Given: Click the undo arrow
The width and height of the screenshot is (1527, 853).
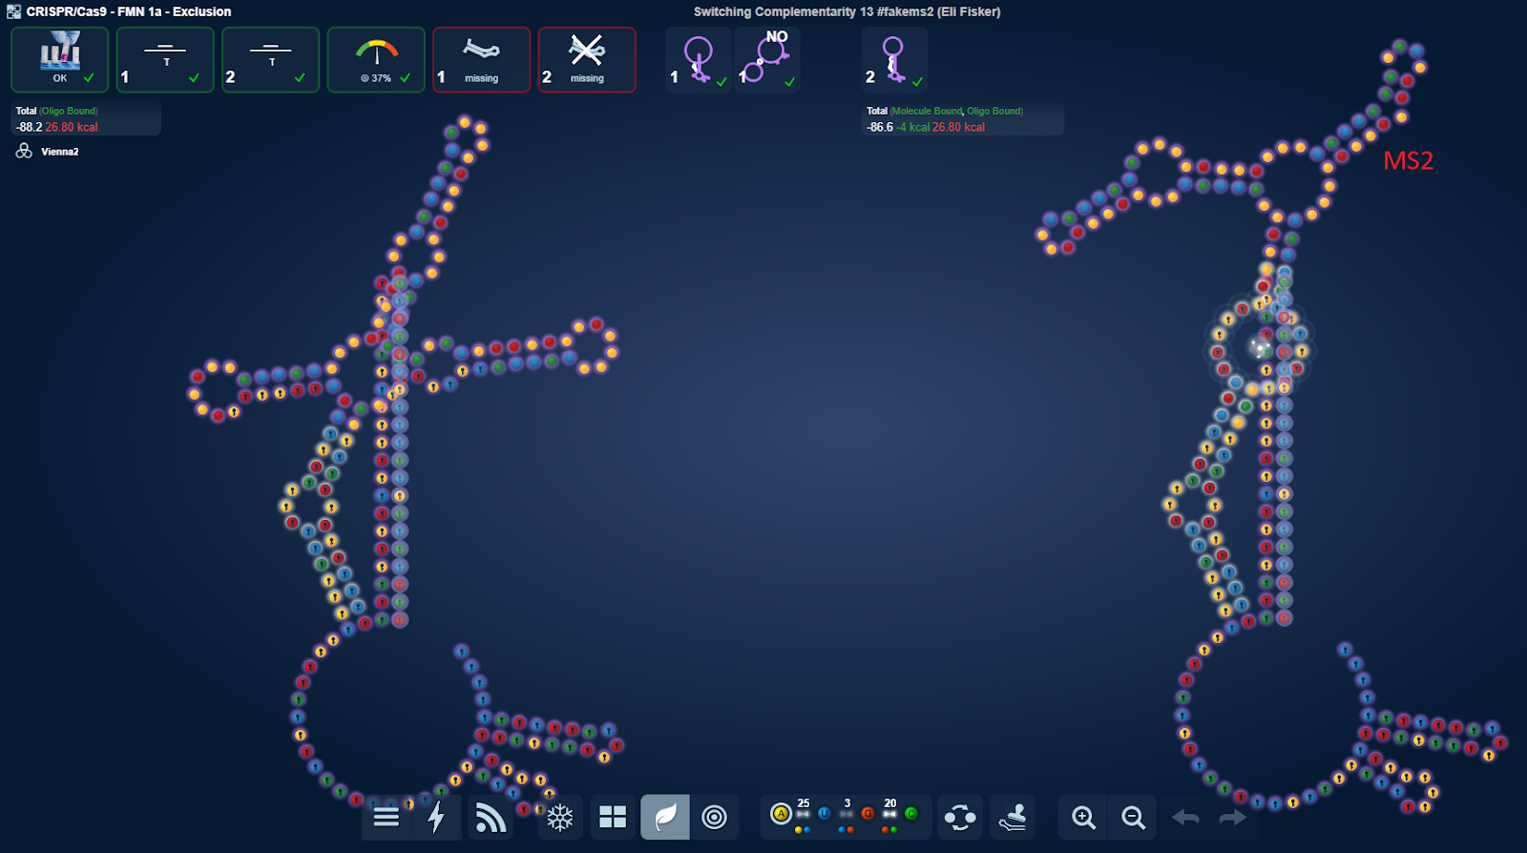Looking at the screenshot, I should [1185, 818].
